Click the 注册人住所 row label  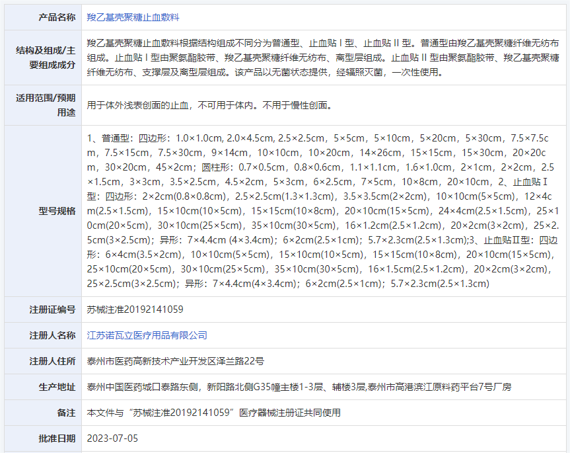pyautogui.click(x=52, y=361)
